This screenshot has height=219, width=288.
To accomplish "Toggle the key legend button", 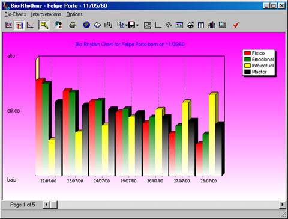I will [x=44, y=25].
